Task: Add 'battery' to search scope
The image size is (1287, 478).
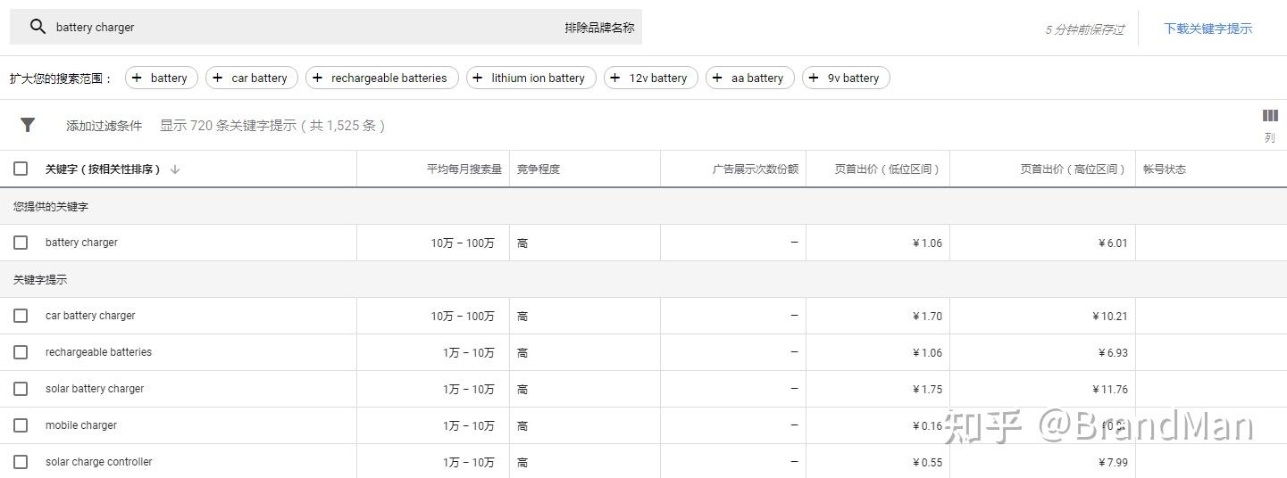Action: point(160,78)
